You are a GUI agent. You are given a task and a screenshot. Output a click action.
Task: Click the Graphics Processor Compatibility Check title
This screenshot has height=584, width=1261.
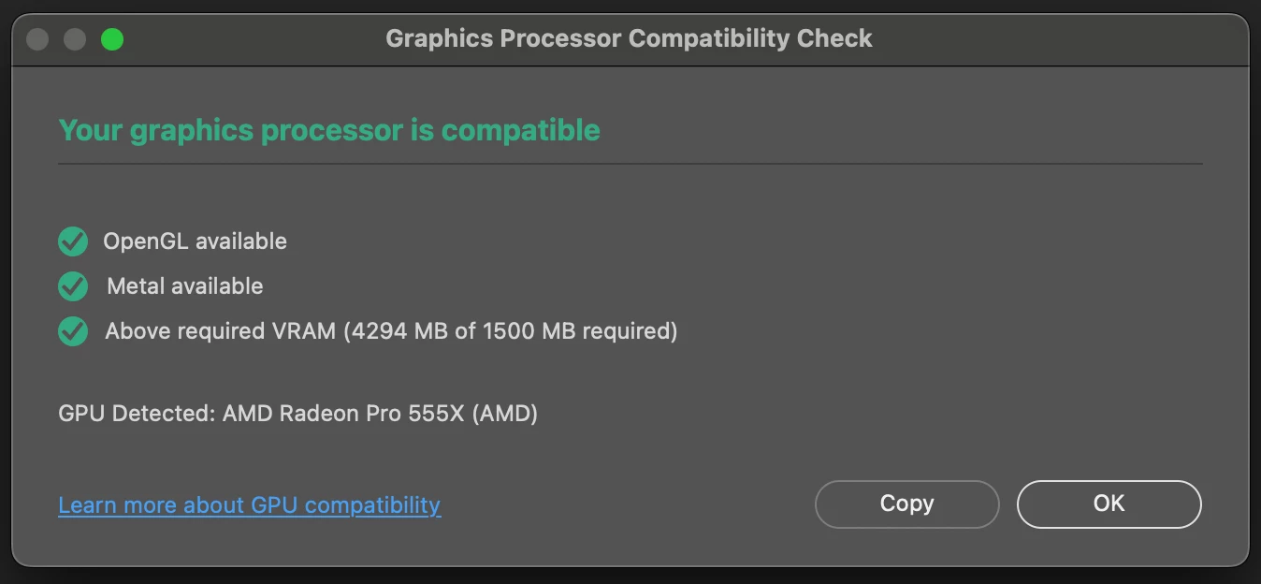click(x=629, y=39)
